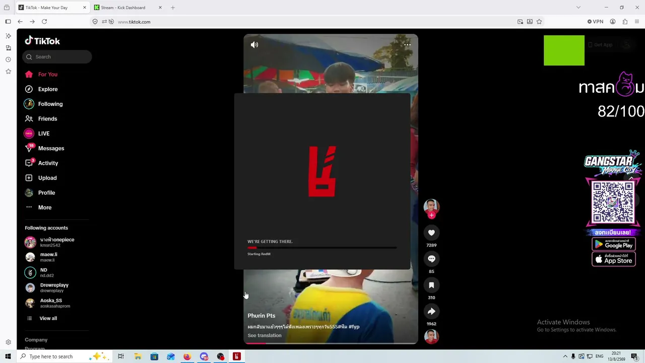Viewport: 645px width, 363px height.
Task: Reload the TikTok page
Action: tap(44, 22)
